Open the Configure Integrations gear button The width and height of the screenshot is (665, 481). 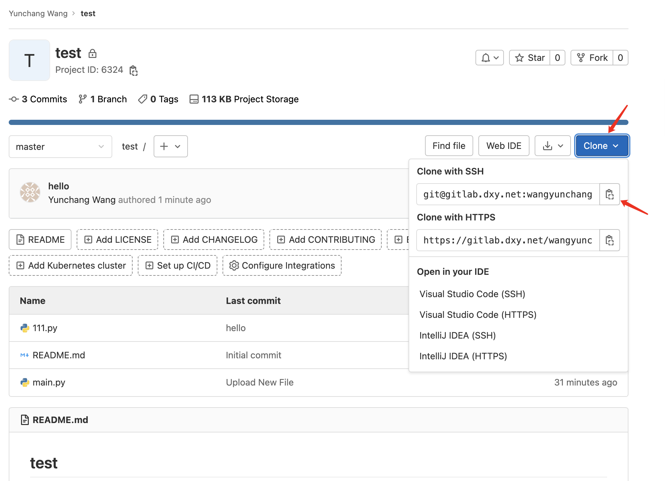(x=282, y=265)
